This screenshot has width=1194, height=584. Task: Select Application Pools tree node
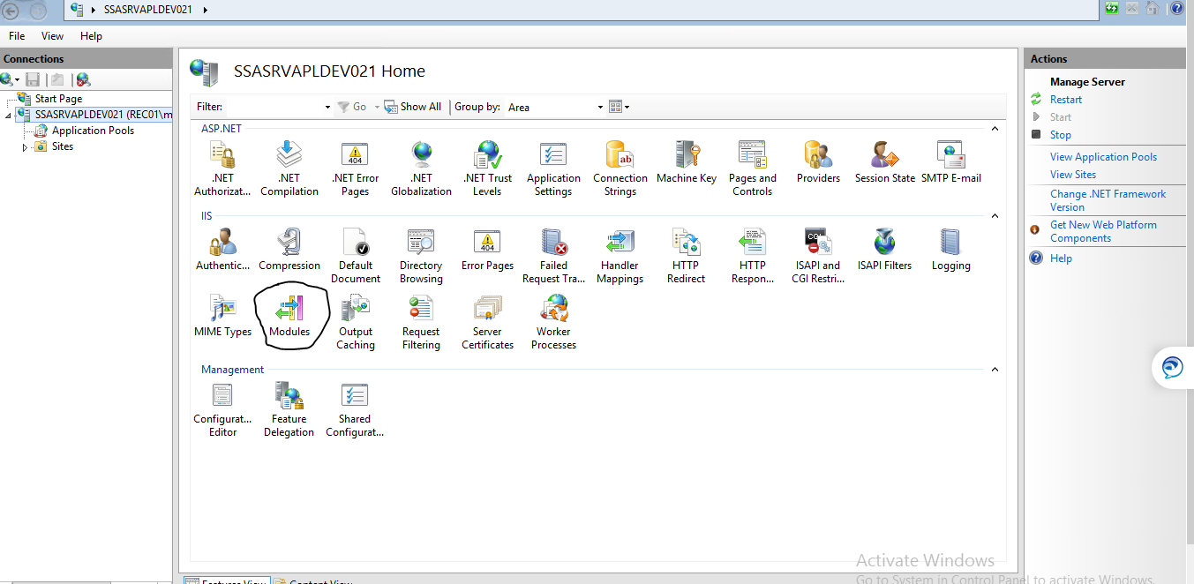[x=93, y=131]
